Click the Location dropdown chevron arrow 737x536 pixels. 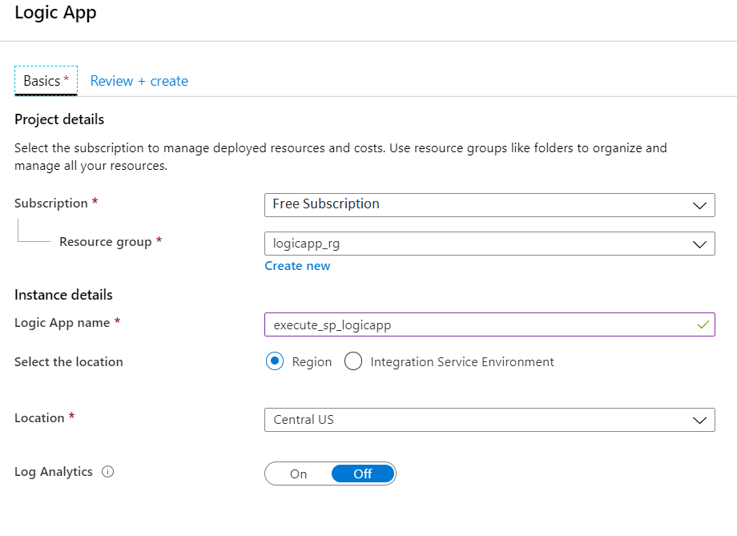click(699, 420)
